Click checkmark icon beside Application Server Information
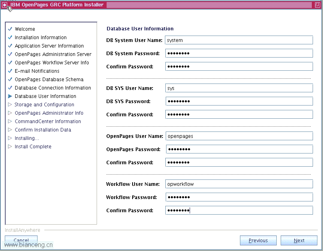The height and width of the screenshot is (251, 323). [10, 46]
